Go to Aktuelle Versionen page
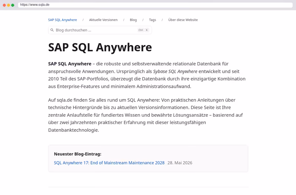Image resolution: width=296 pixels, height=195 pixels. coord(103,20)
